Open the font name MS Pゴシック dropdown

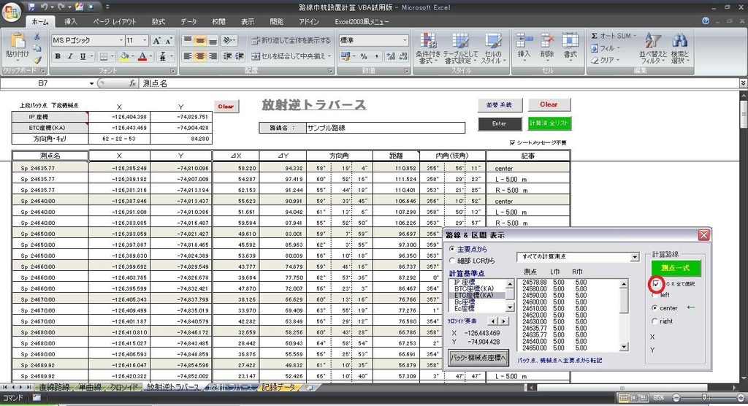(121, 41)
